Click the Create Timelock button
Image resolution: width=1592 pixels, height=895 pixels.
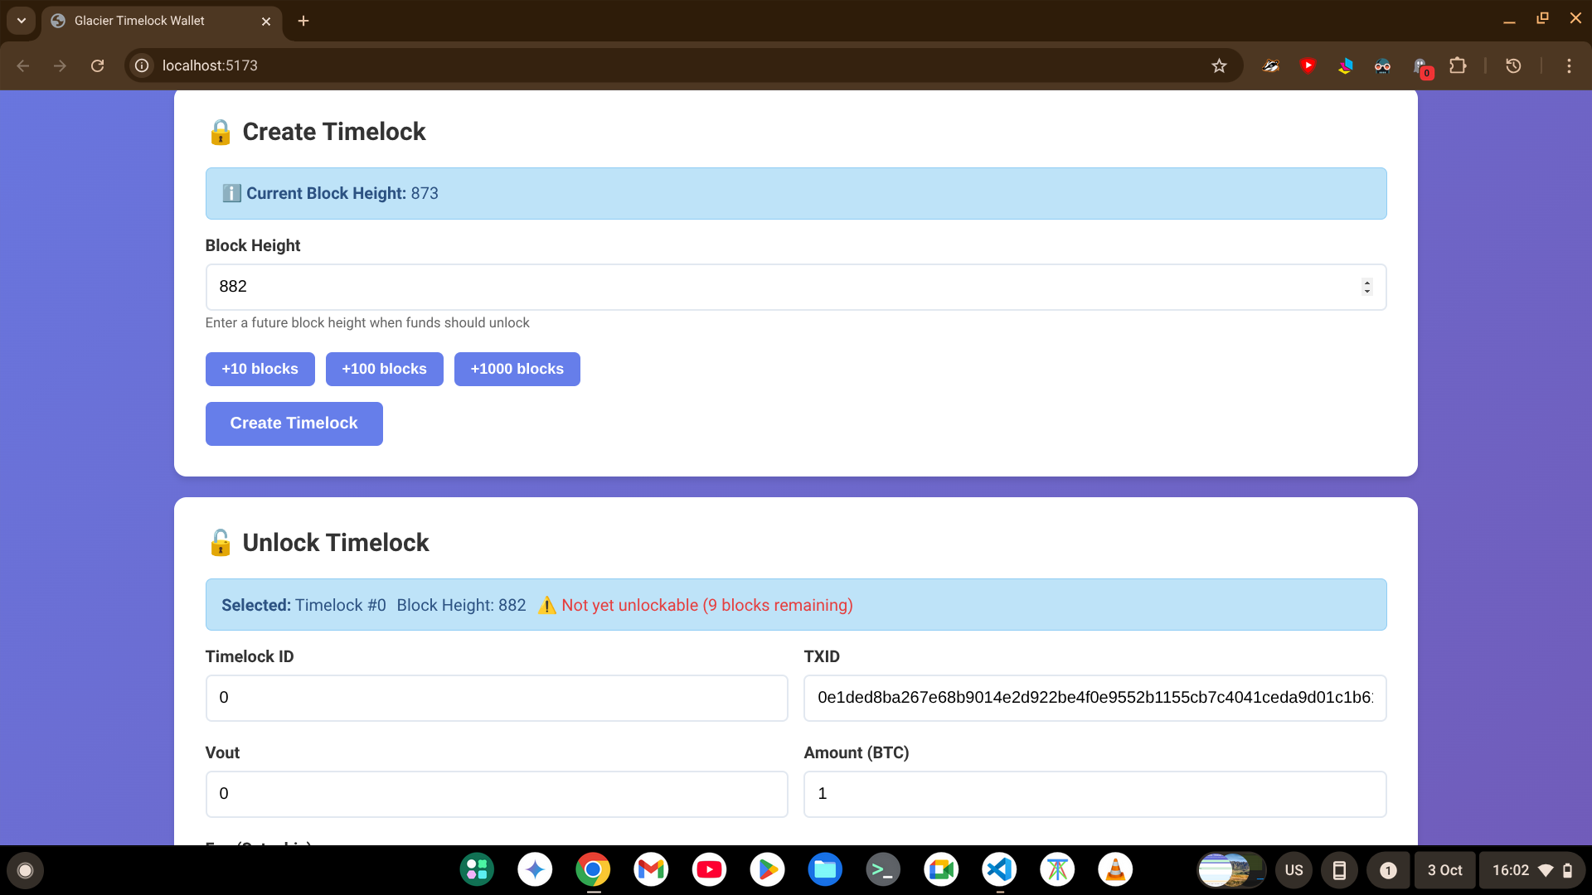tap(294, 423)
